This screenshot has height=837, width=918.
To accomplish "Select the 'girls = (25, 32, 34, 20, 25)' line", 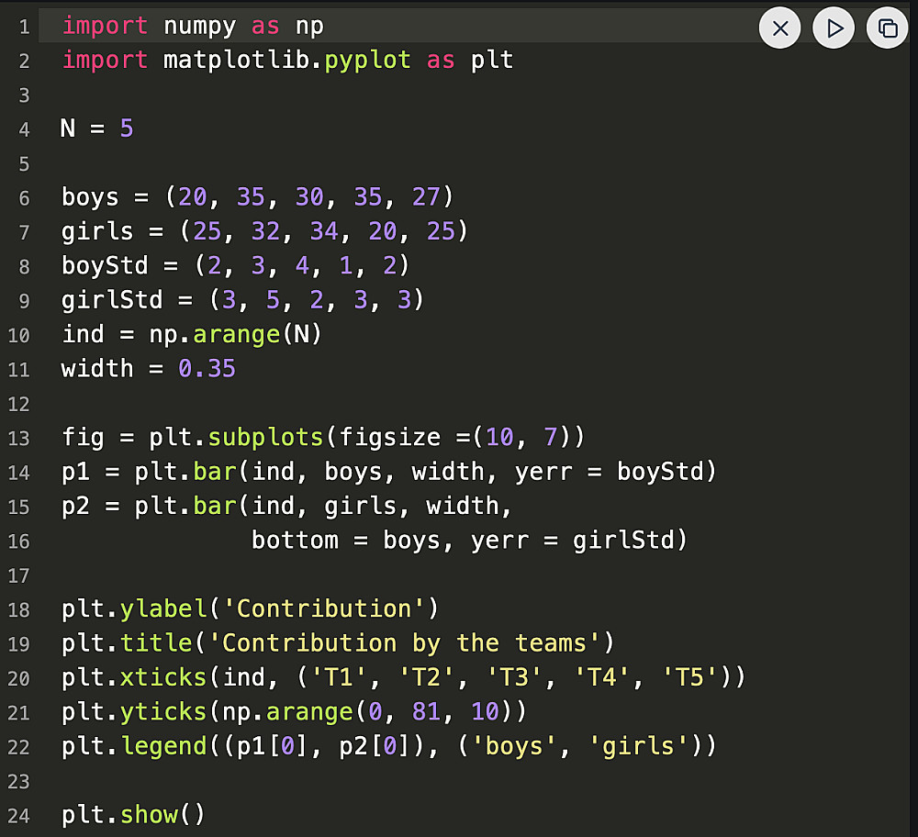I will (264, 231).
